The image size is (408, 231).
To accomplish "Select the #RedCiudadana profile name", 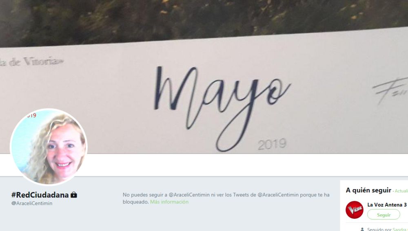I will point(40,195).
